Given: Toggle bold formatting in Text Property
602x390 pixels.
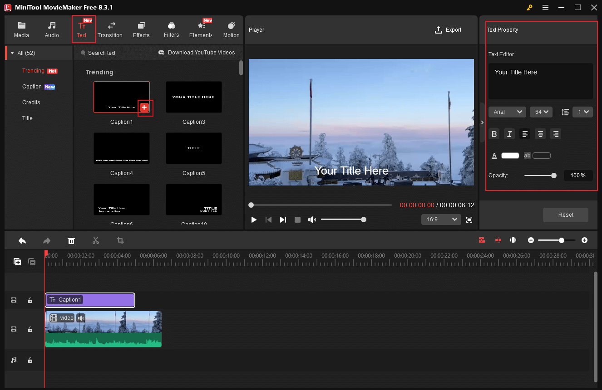Looking at the screenshot, I should pos(494,134).
